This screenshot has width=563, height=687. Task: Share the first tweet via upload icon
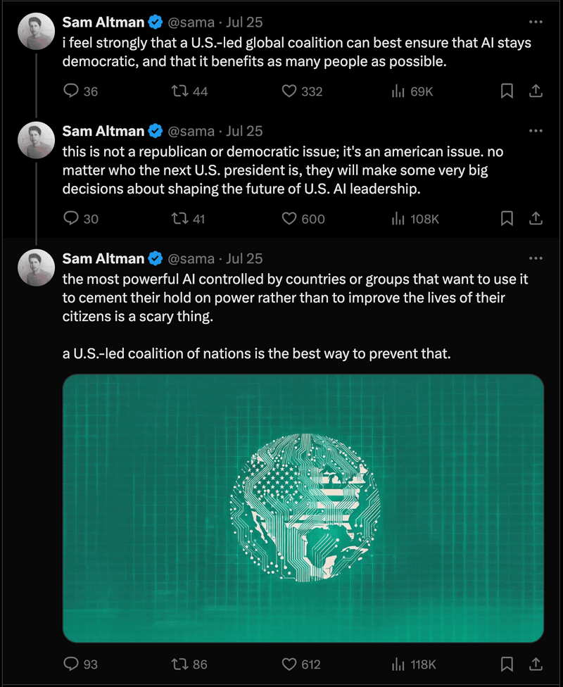click(536, 91)
